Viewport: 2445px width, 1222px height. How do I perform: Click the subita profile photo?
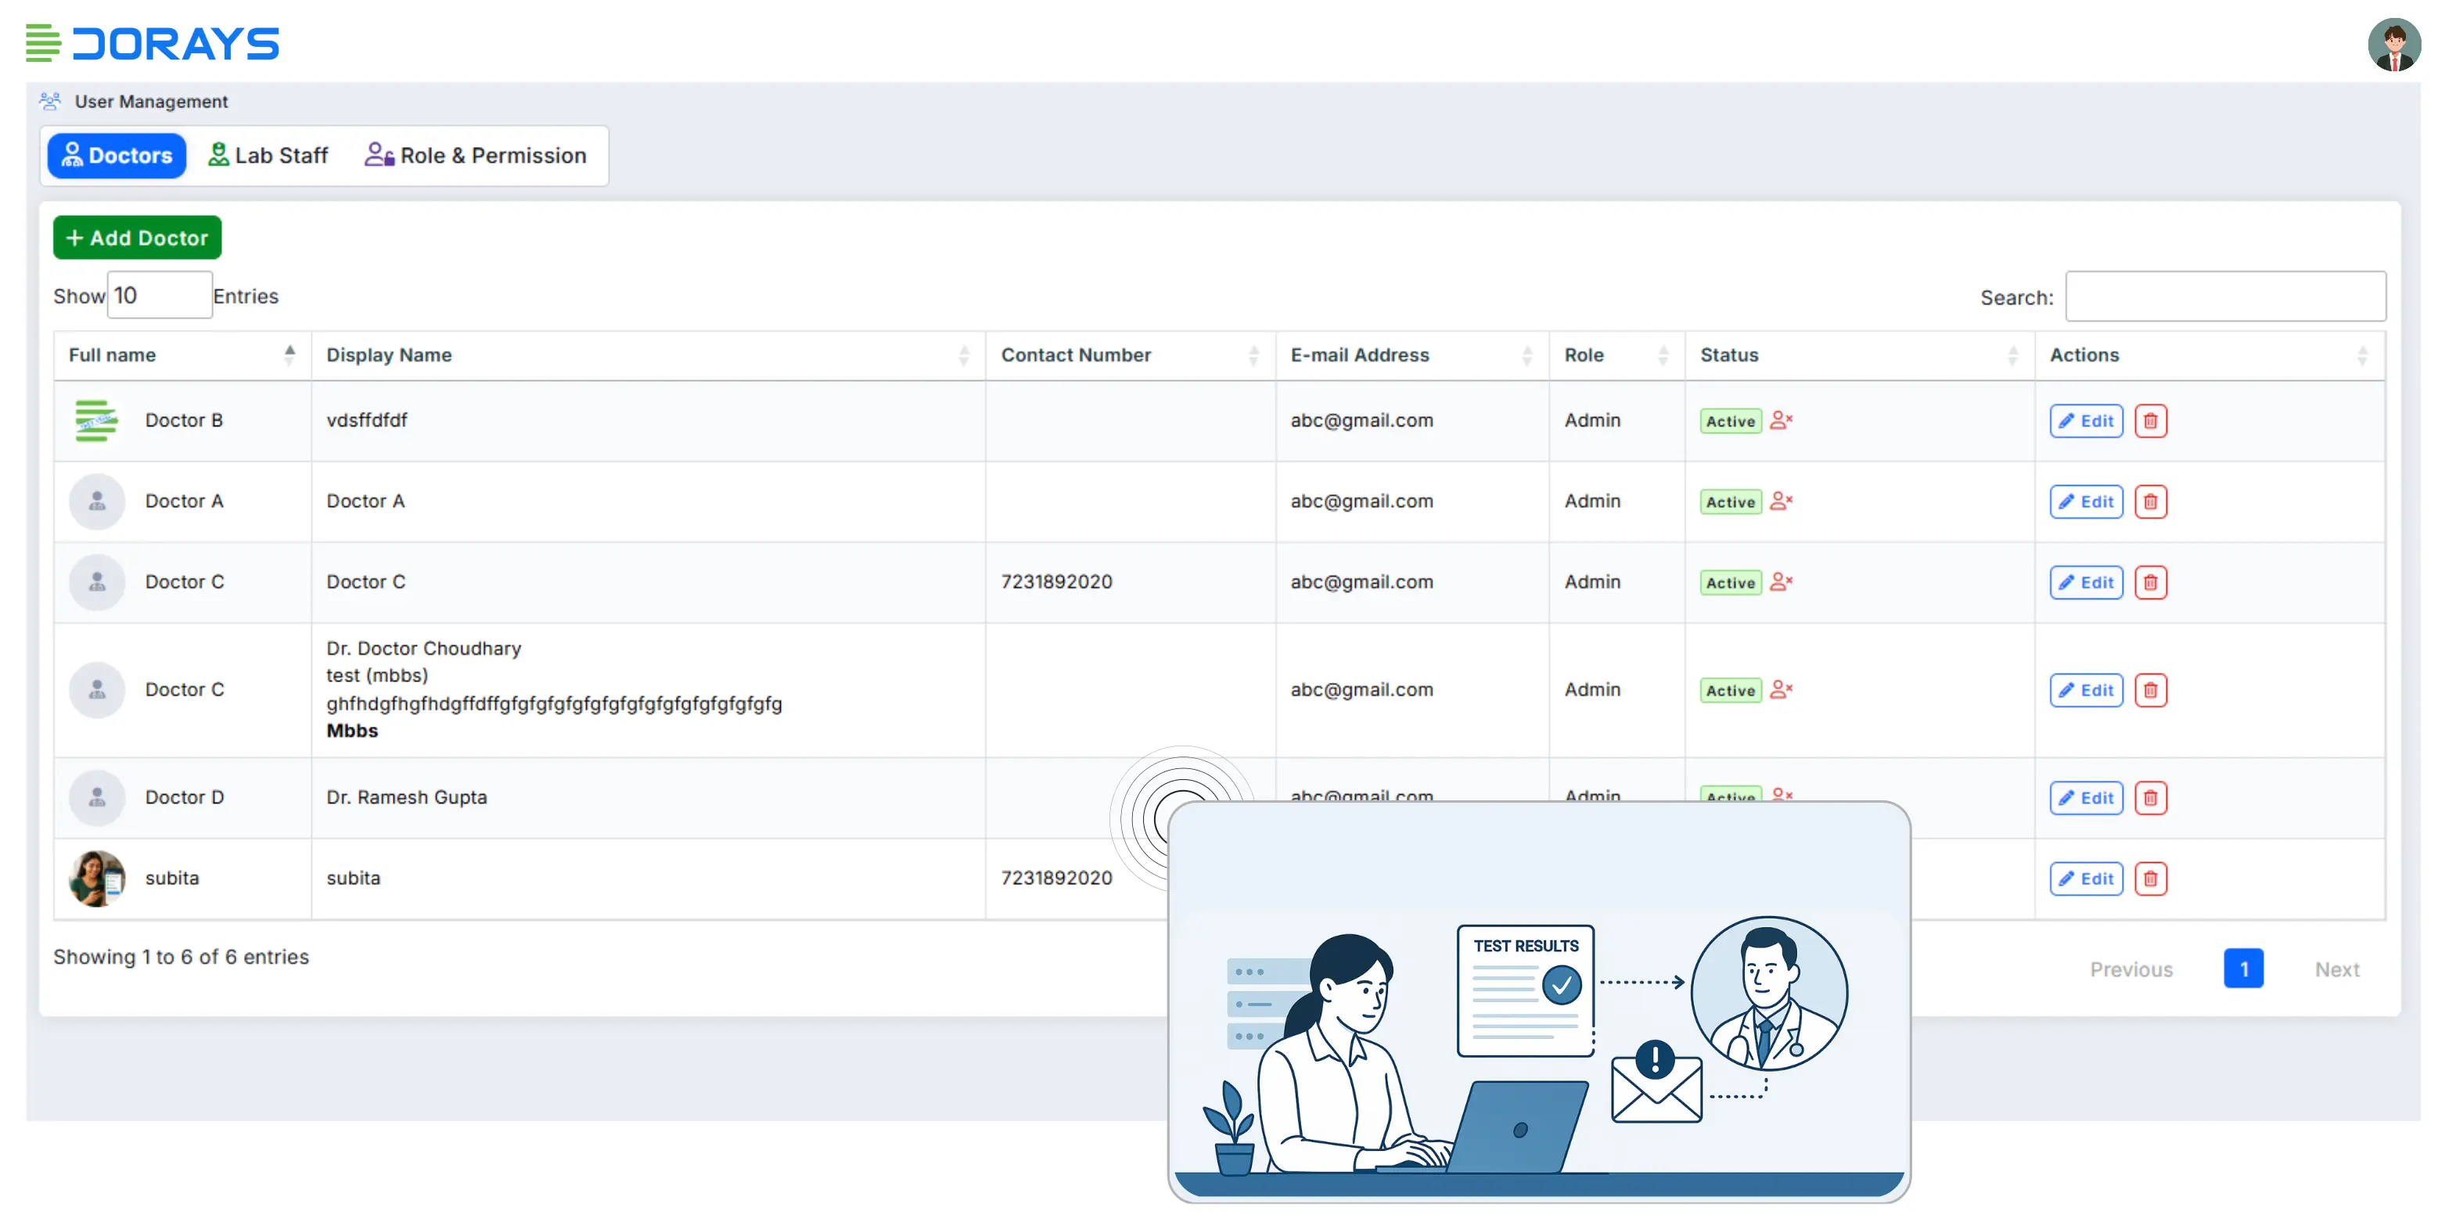click(x=97, y=878)
